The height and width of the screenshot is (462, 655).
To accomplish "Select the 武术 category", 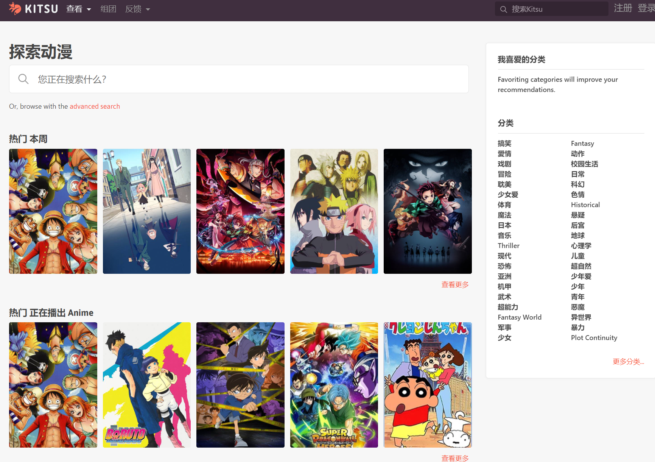I will [x=504, y=297].
